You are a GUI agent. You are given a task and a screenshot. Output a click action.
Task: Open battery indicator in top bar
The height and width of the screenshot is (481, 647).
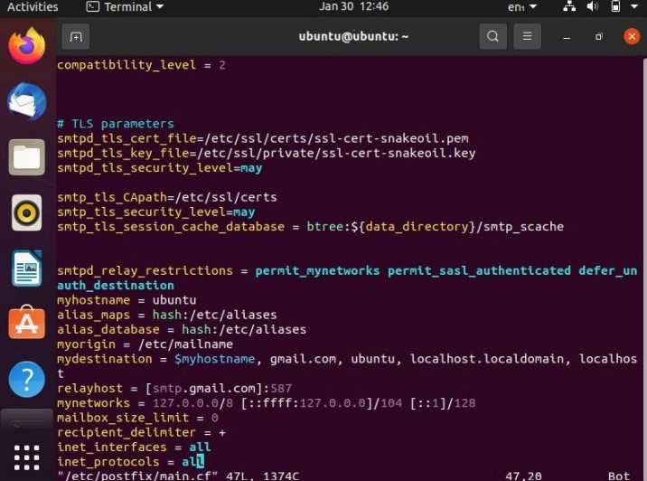tap(615, 6)
